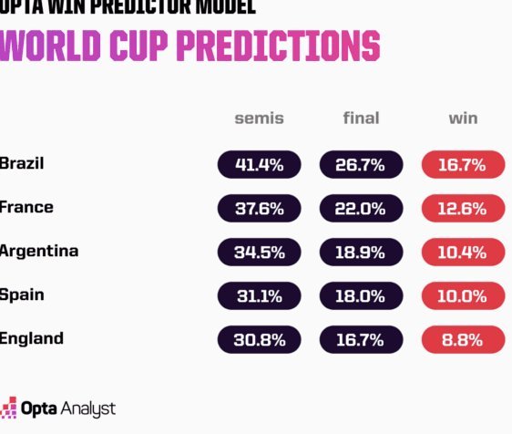Click the World Cup Predictions title
This screenshot has height=434, width=512.
pos(190,46)
